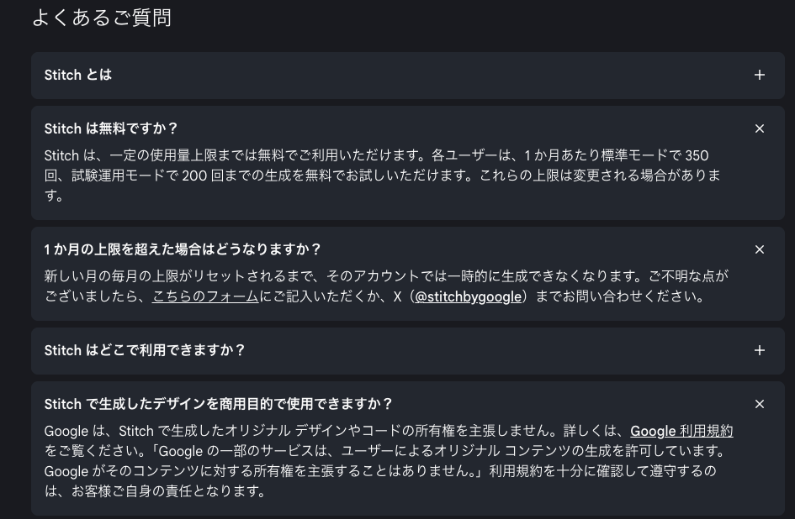
Task: Collapse 'Stitch は無料ですか？' with its X icon
Action: [x=759, y=128]
